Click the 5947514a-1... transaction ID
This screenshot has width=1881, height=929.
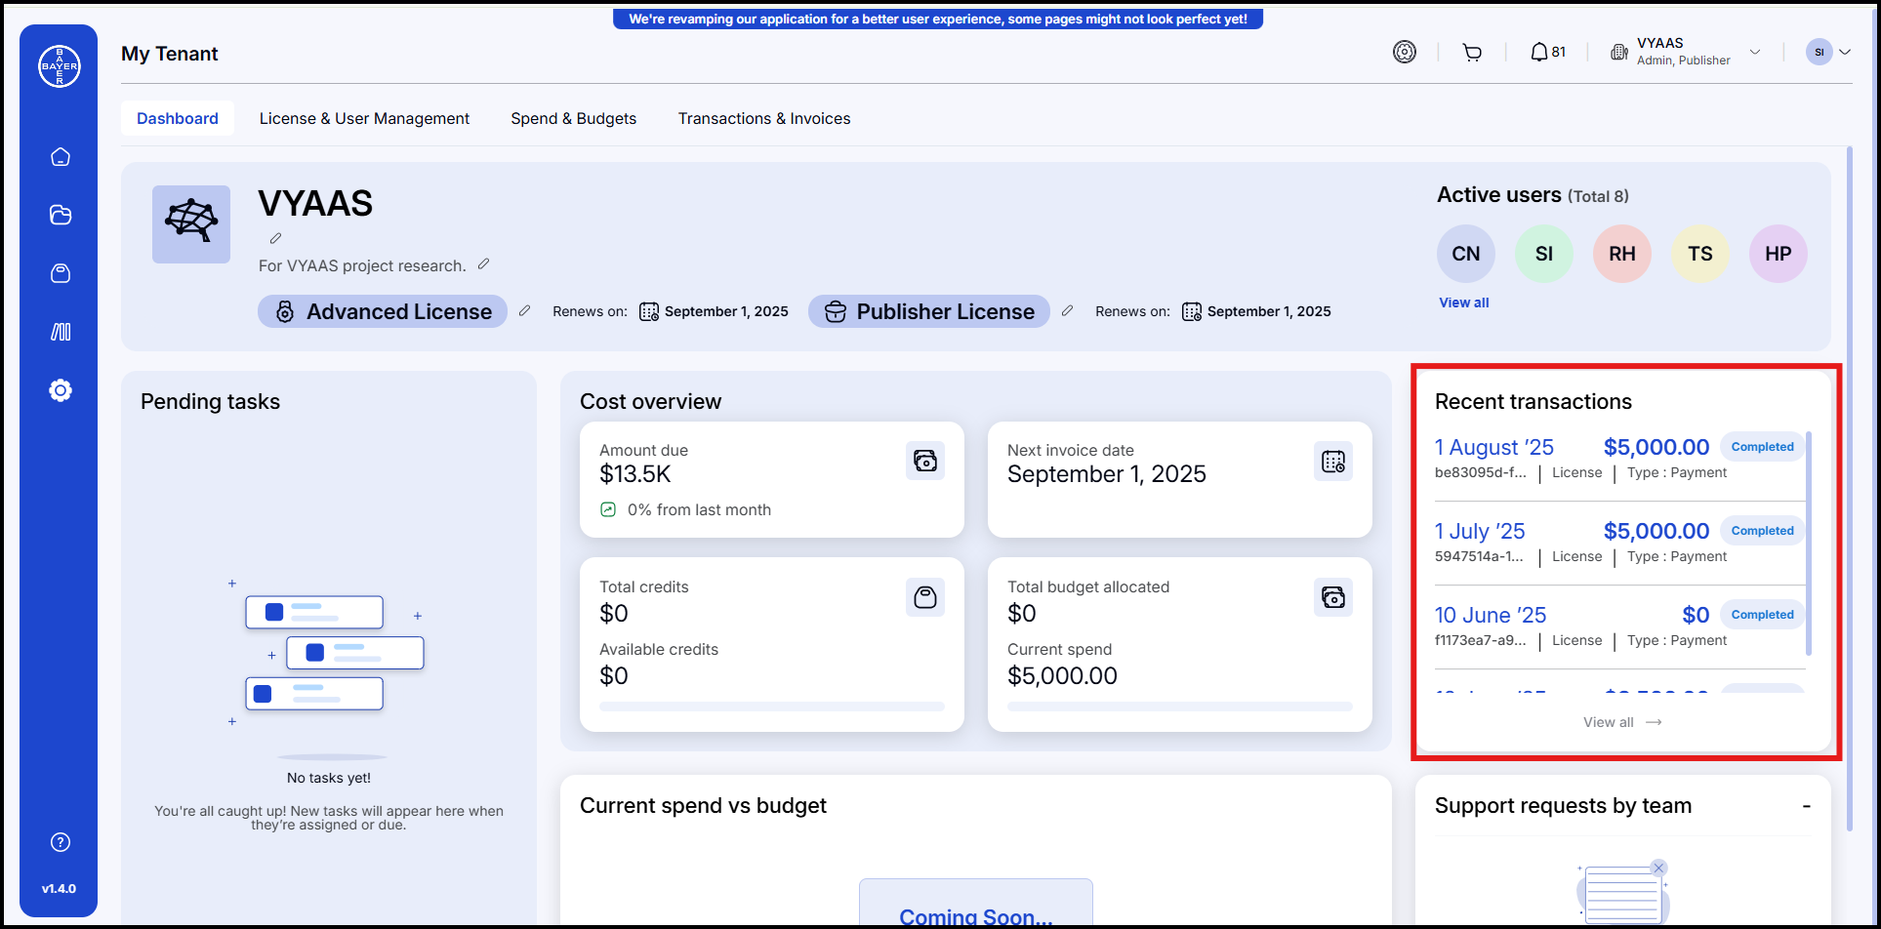click(x=1479, y=556)
